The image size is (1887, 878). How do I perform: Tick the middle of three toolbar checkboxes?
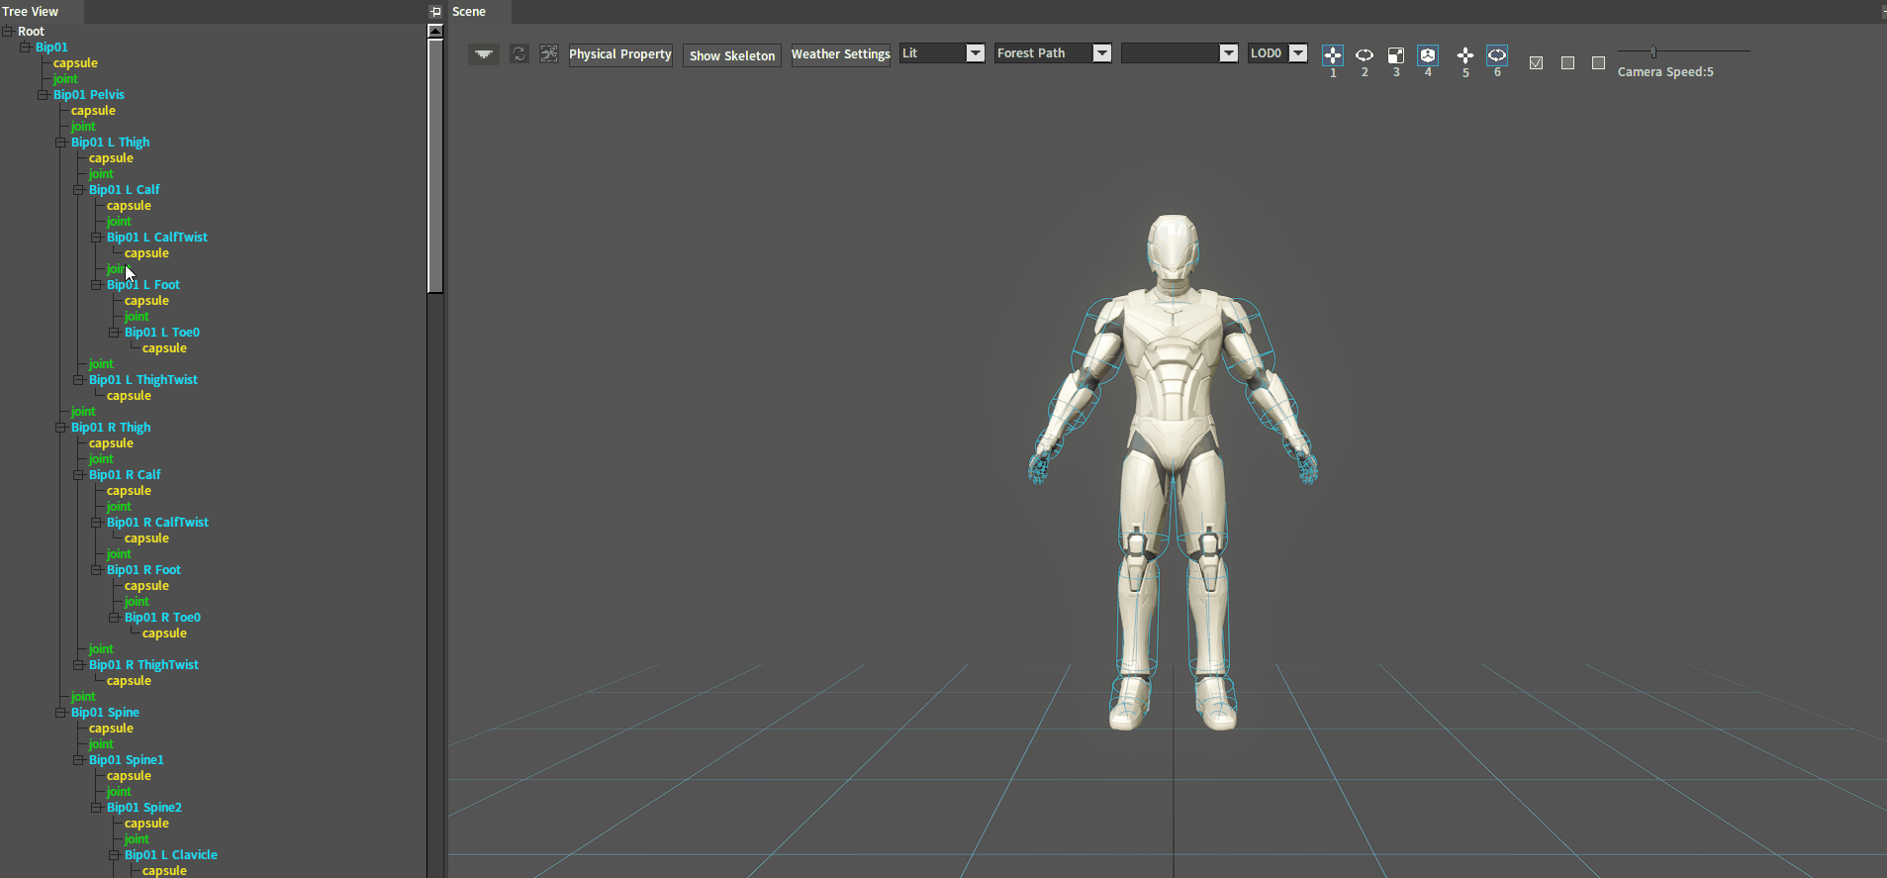pos(1567,63)
